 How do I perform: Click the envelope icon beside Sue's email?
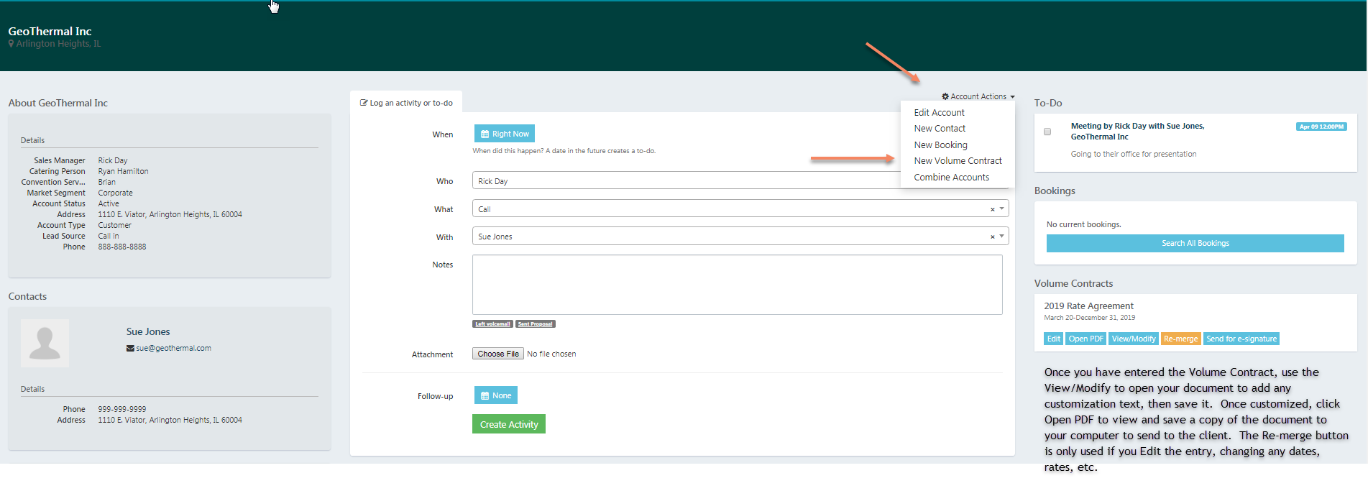coord(130,349)
